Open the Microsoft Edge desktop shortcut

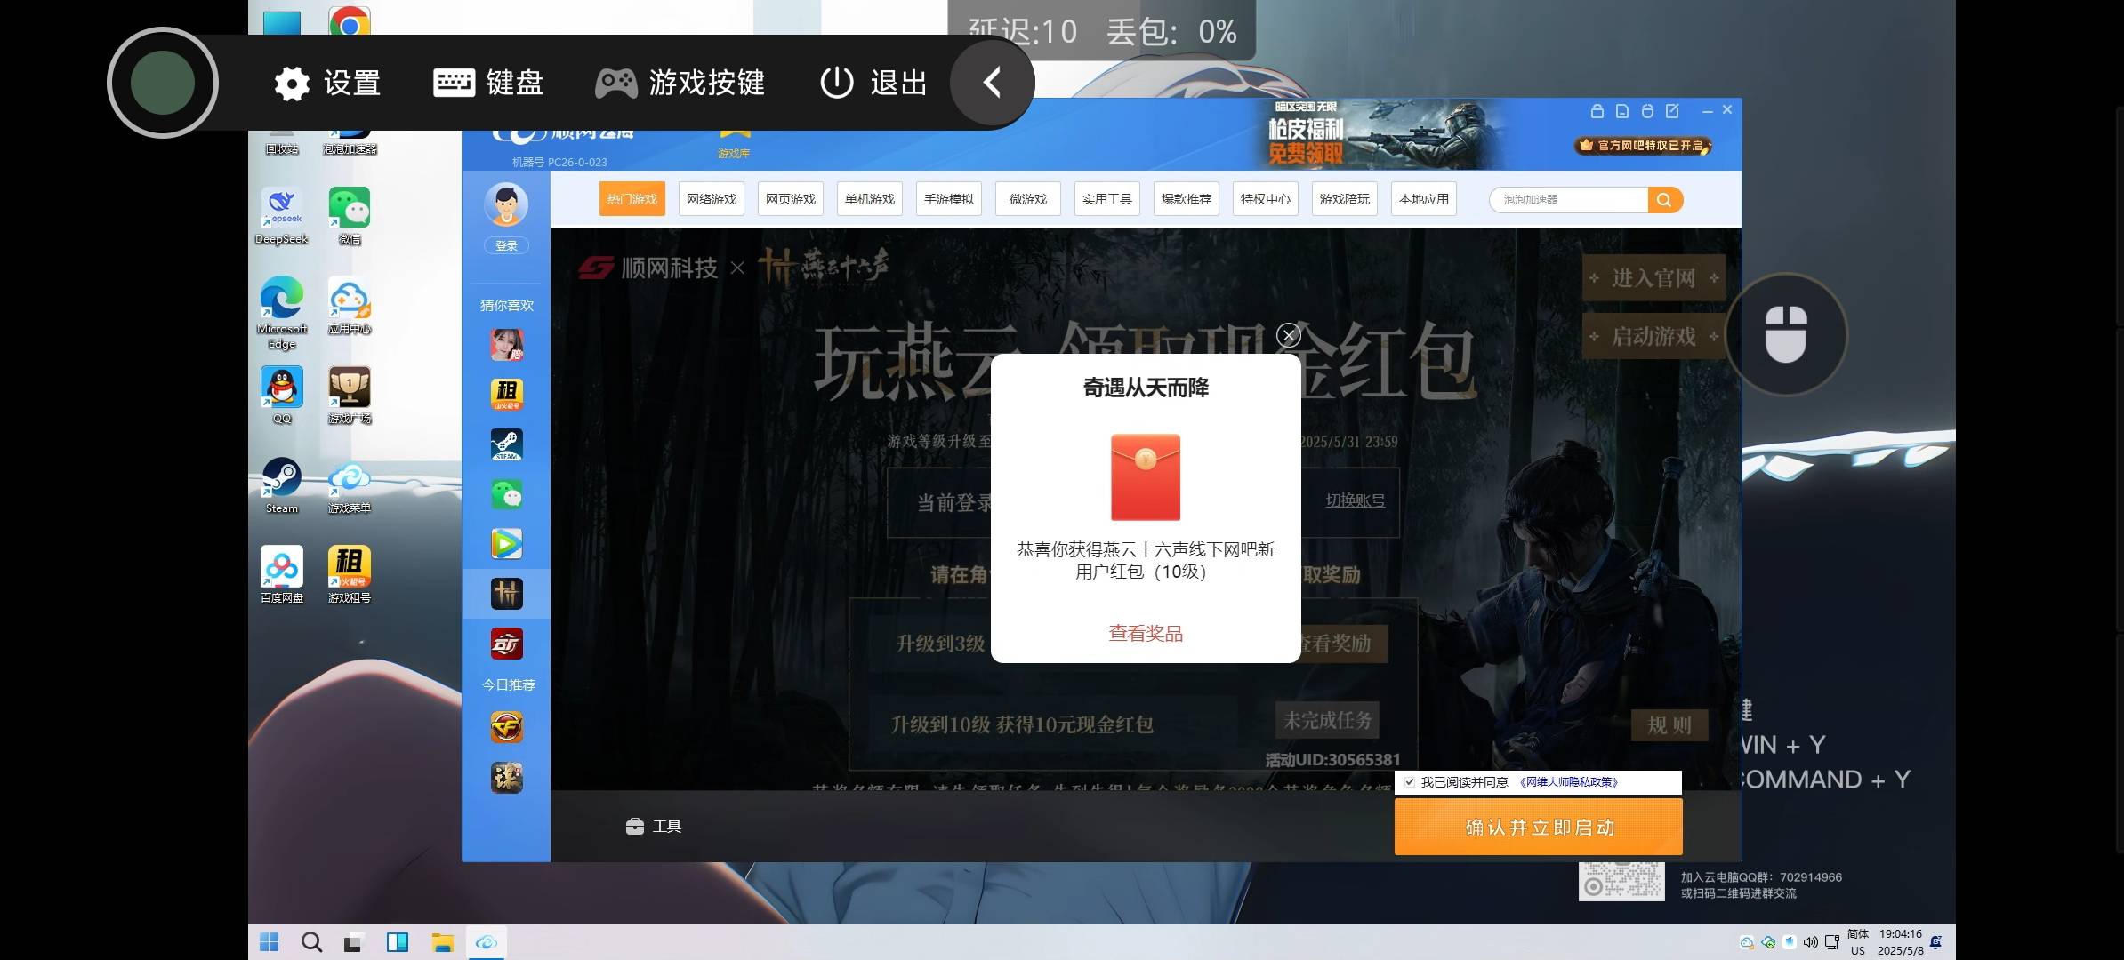[x=281, y=313]
